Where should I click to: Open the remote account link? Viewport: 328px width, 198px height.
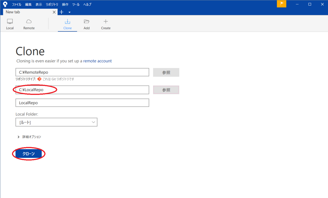[x=97, y=61]
